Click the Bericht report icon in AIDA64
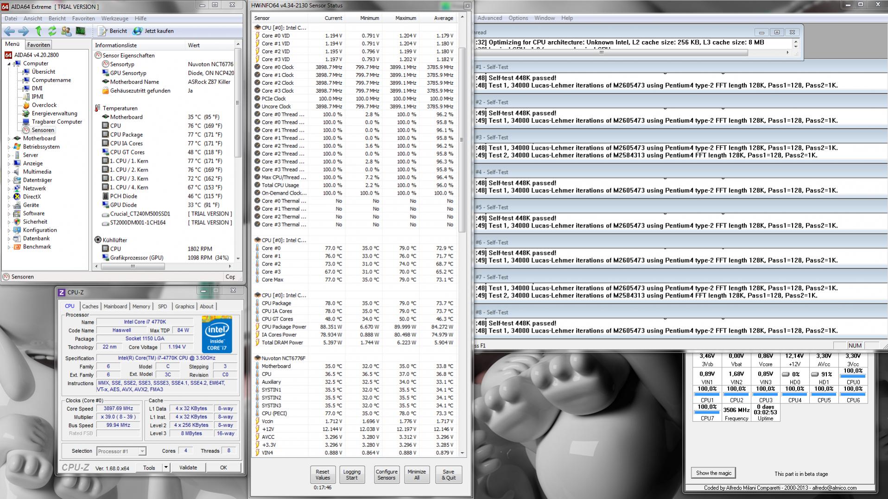This screenshot has width=888, height=499. pyautogui.click(x=102, y=31)
